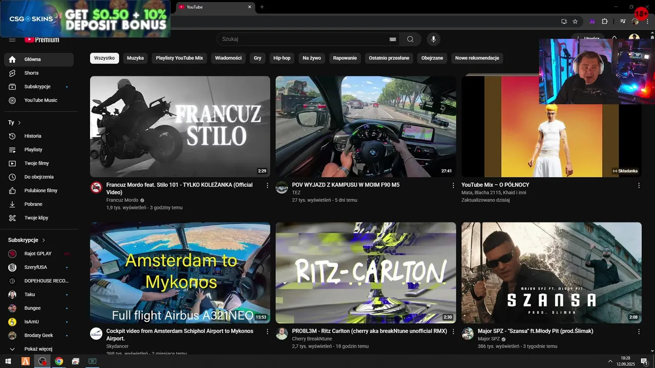
Task: Select the Hip-hop filter chip
Action: click(282, 58)
